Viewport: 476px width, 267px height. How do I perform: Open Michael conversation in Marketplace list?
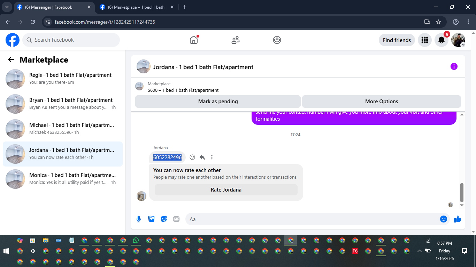point(63,129)
